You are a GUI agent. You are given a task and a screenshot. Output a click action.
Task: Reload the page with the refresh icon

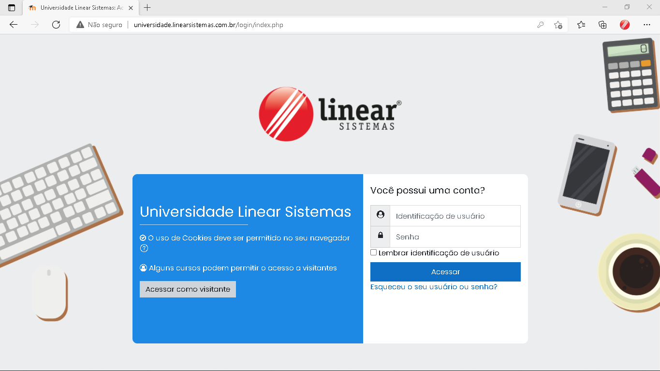56,25
